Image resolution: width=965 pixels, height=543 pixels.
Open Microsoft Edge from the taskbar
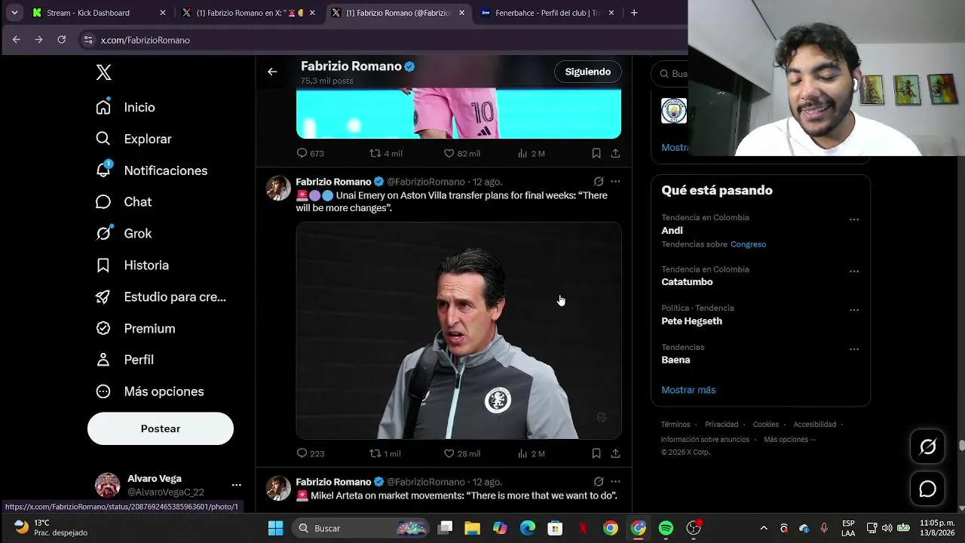click(528, 528)
